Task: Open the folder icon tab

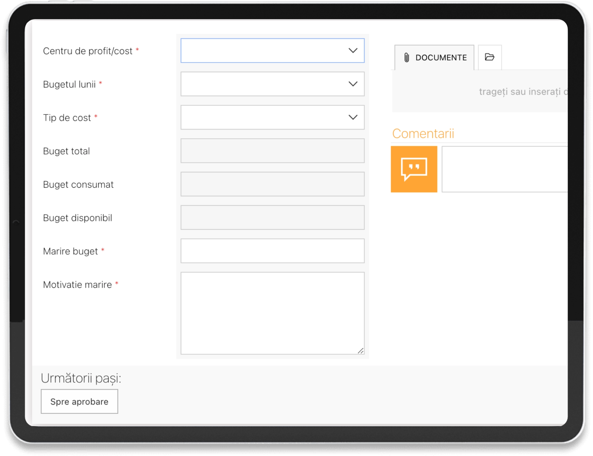Action: coord(490,57)
